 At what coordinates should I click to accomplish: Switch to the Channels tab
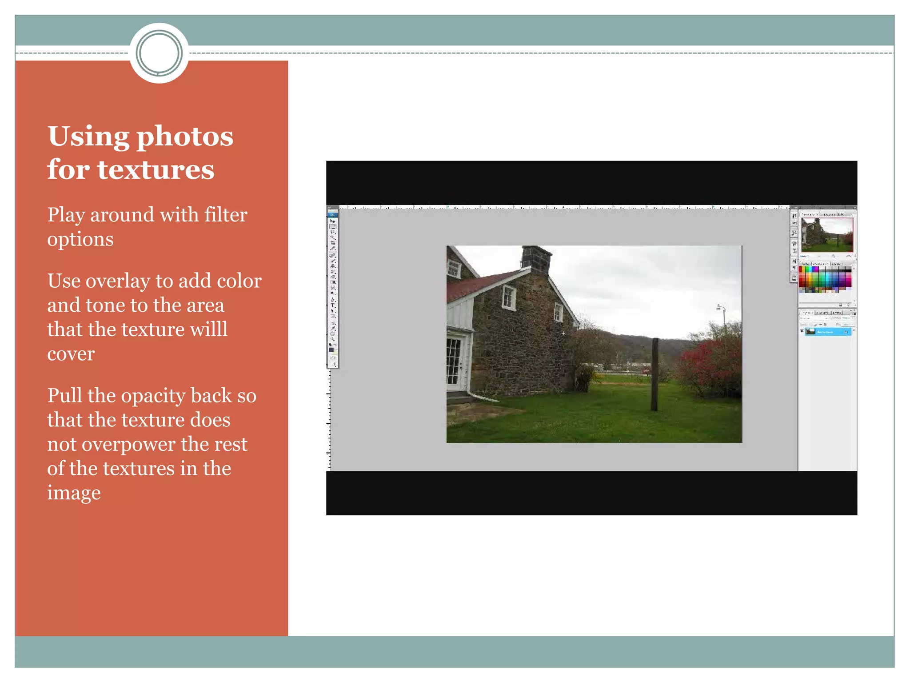pos(822,313)
